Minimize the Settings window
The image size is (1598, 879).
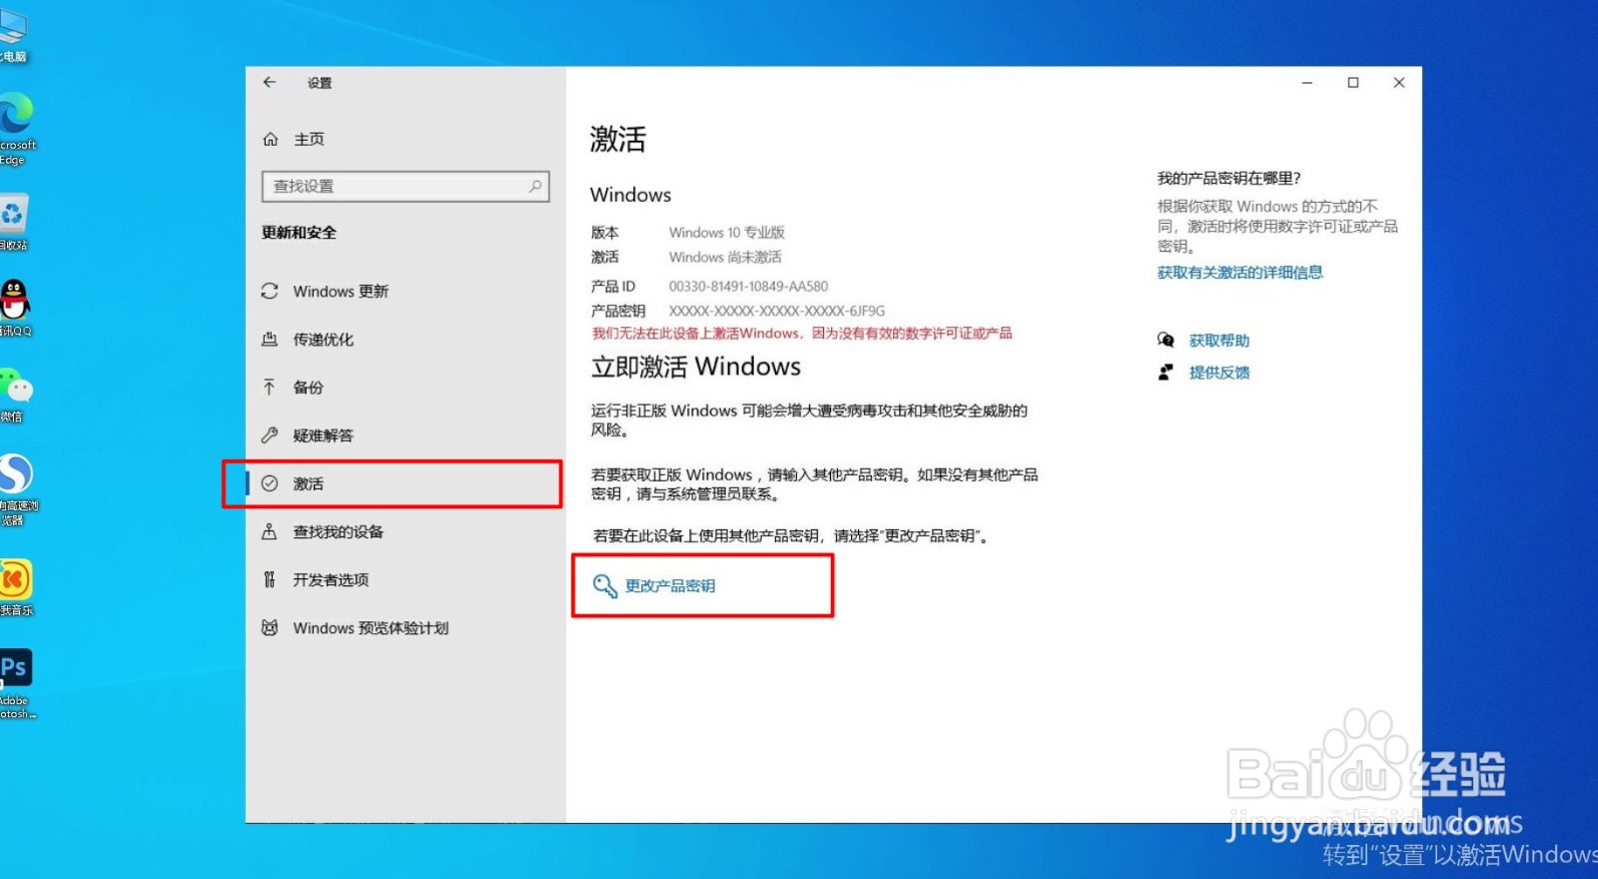point(1306,83)
